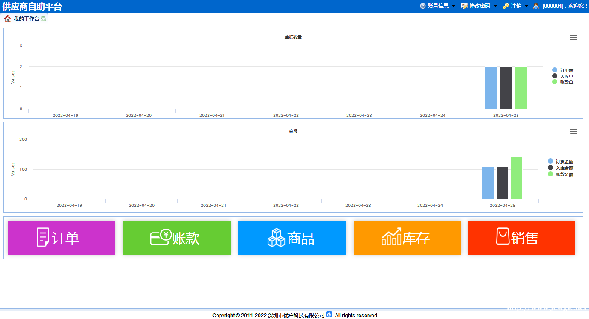
Task: Open the orange 库存 tile
Action: click(x=407, y=238)
